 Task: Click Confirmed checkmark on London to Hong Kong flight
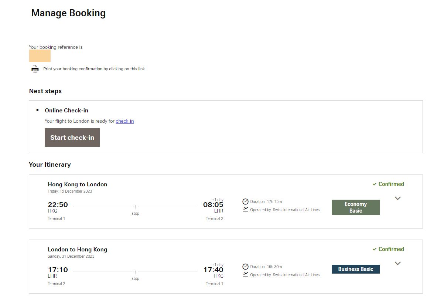coord(375,249)
